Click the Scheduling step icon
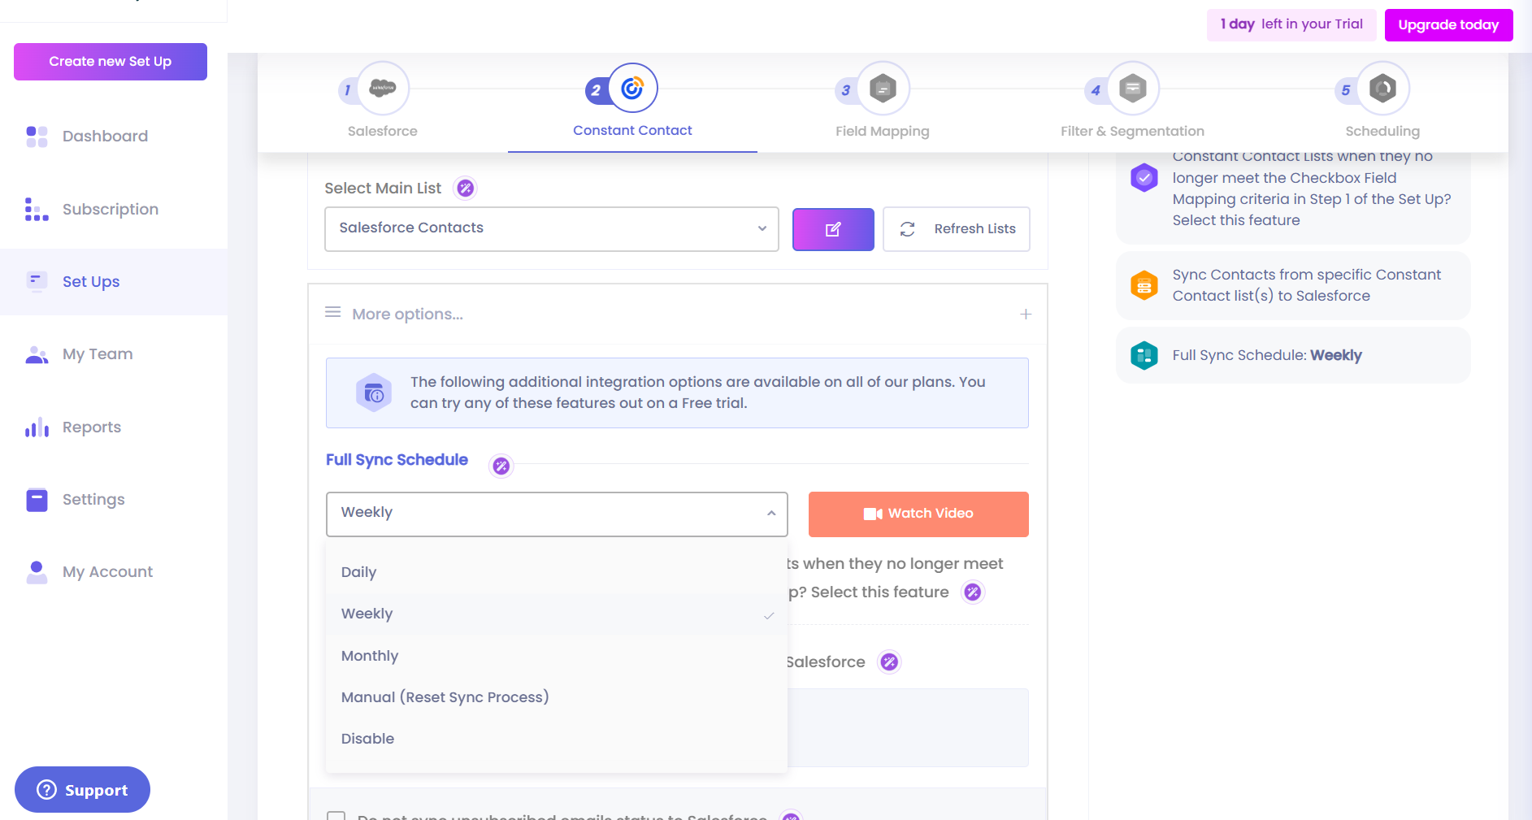 point(1382,88)
